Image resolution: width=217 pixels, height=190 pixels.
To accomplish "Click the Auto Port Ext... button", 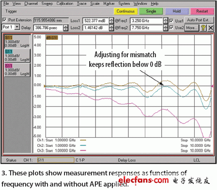I will [x=199, y=20].
